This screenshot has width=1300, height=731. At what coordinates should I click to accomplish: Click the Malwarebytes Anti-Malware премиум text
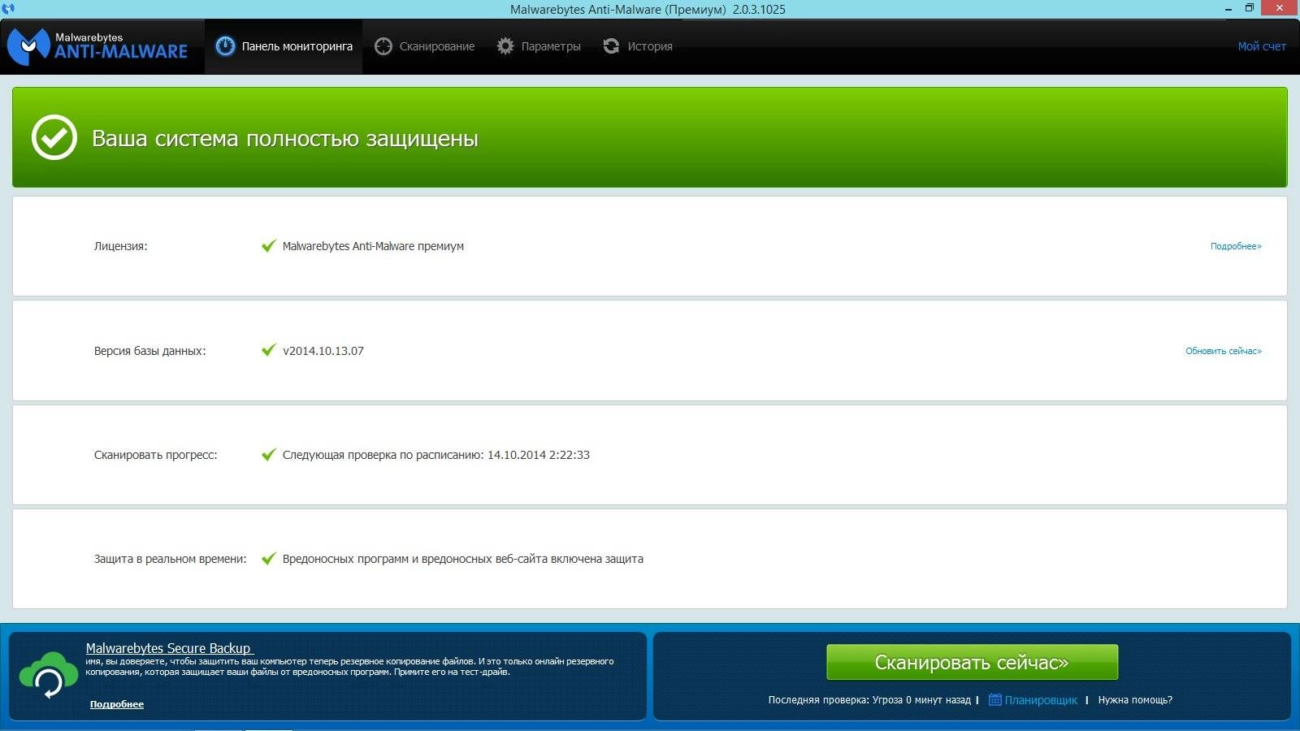[x=373, y=246]
